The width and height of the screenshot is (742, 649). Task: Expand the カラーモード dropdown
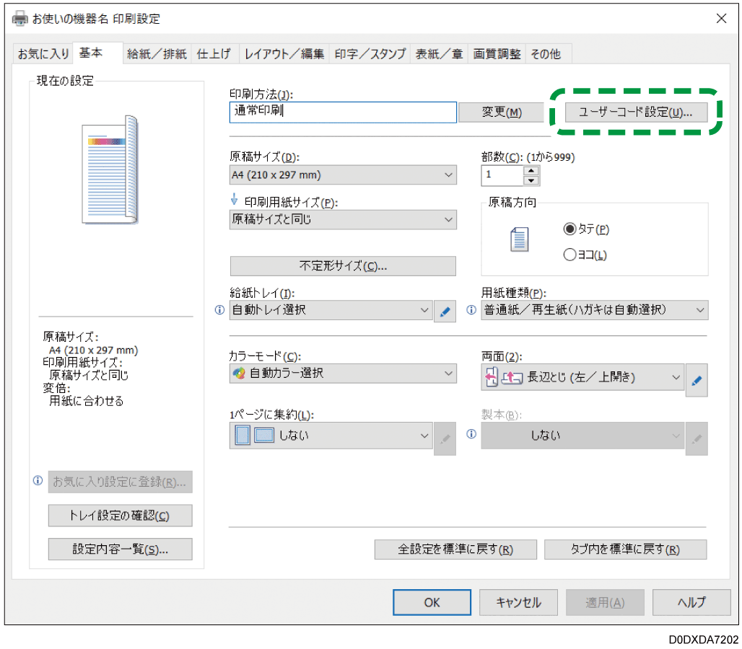(343, 374)
